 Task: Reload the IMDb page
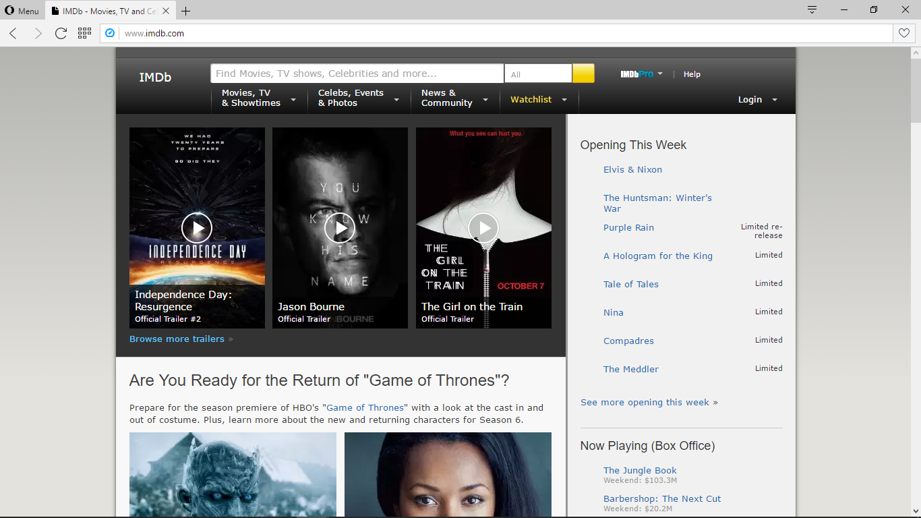point(61,33)
